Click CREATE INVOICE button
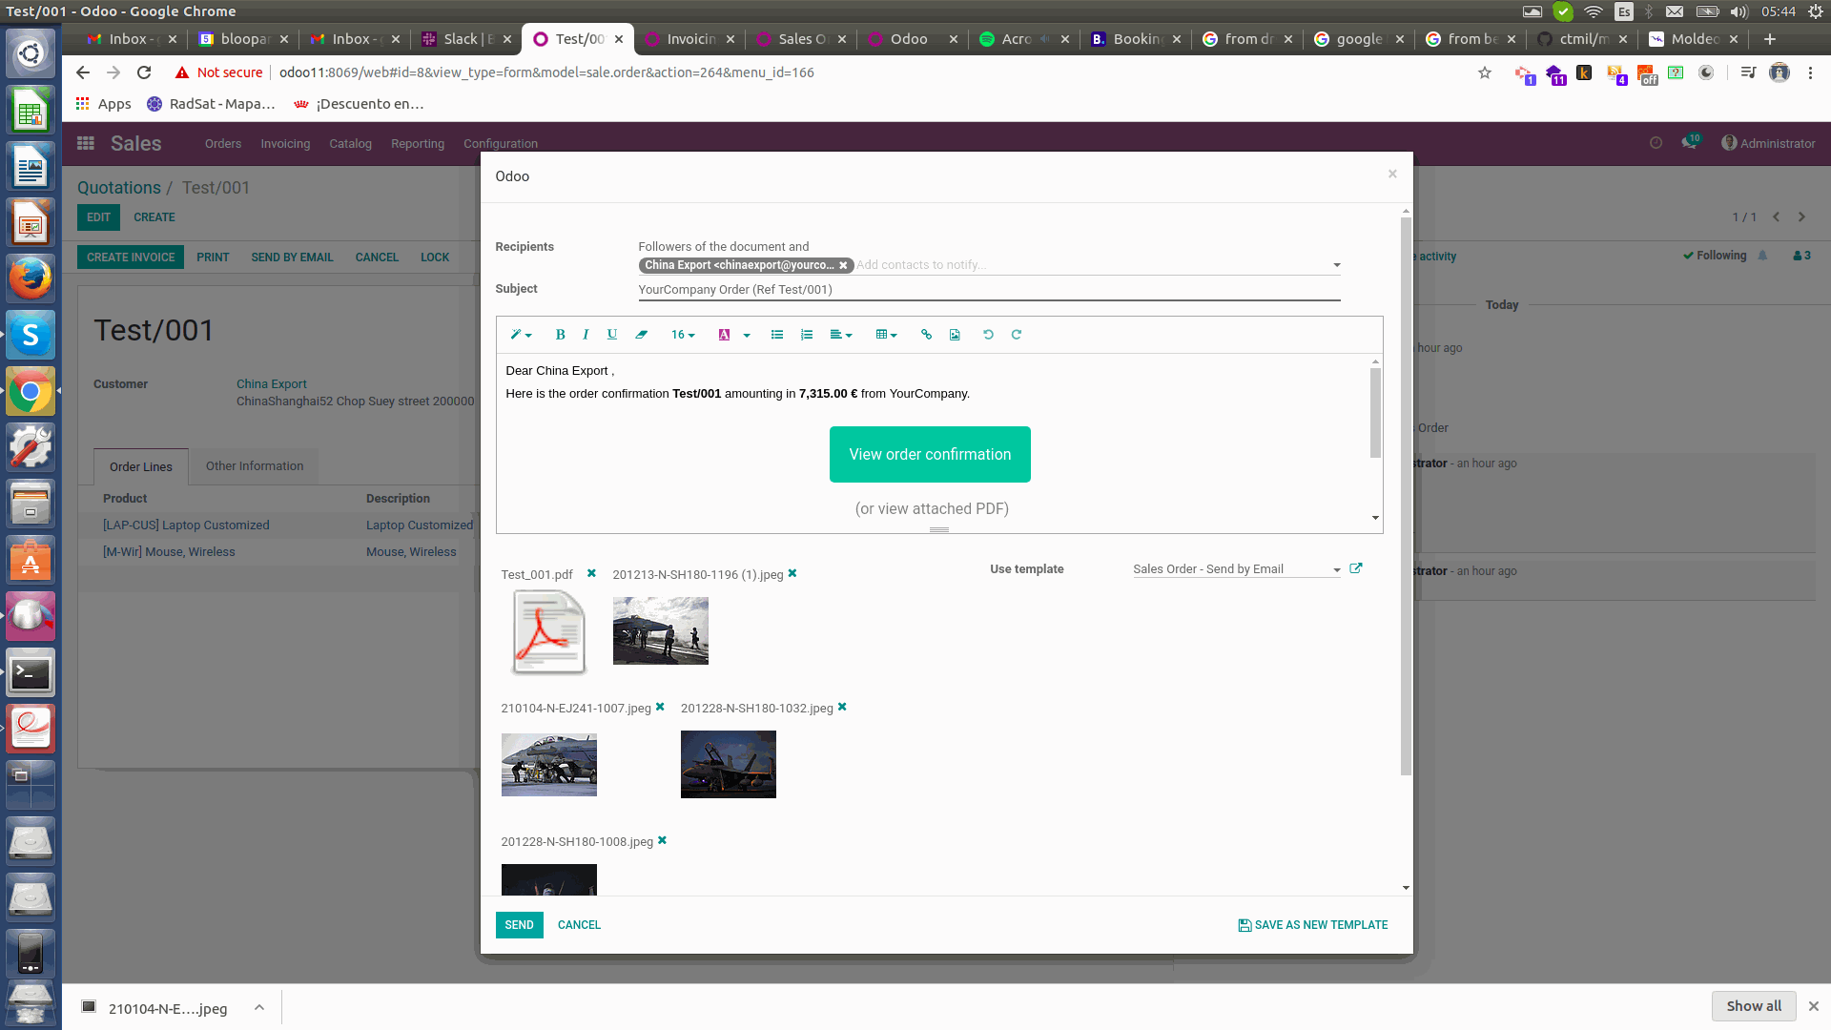1831x1030 pixels. click(131, 257)
